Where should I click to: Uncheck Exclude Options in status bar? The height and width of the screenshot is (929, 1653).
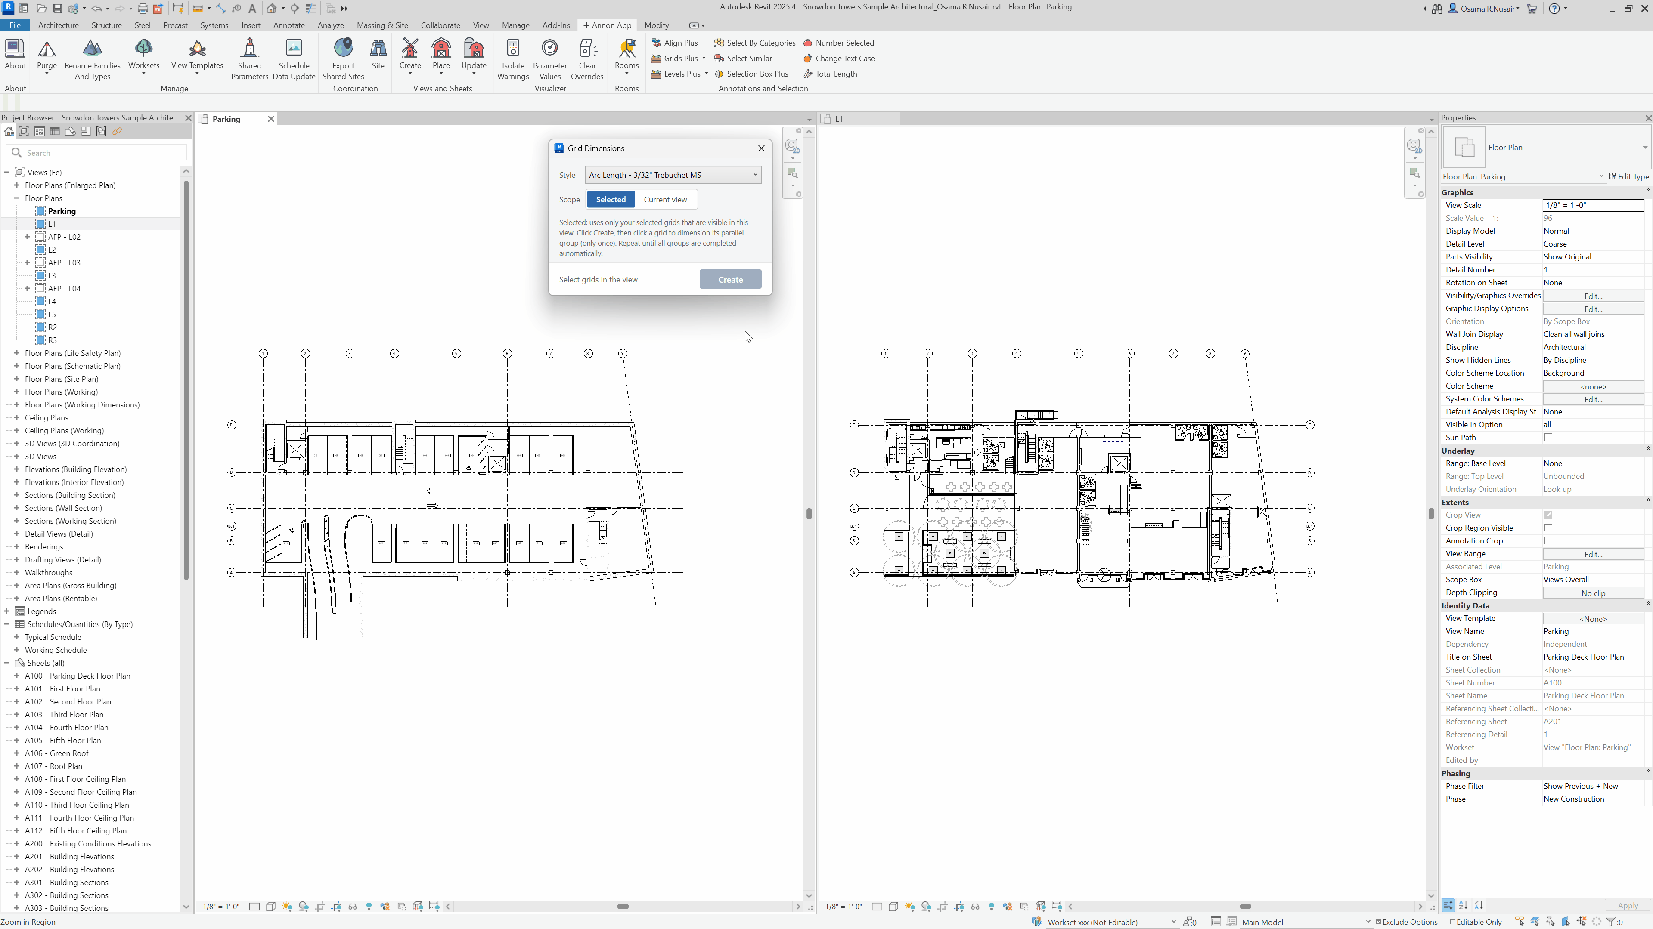pos(1379,922)
